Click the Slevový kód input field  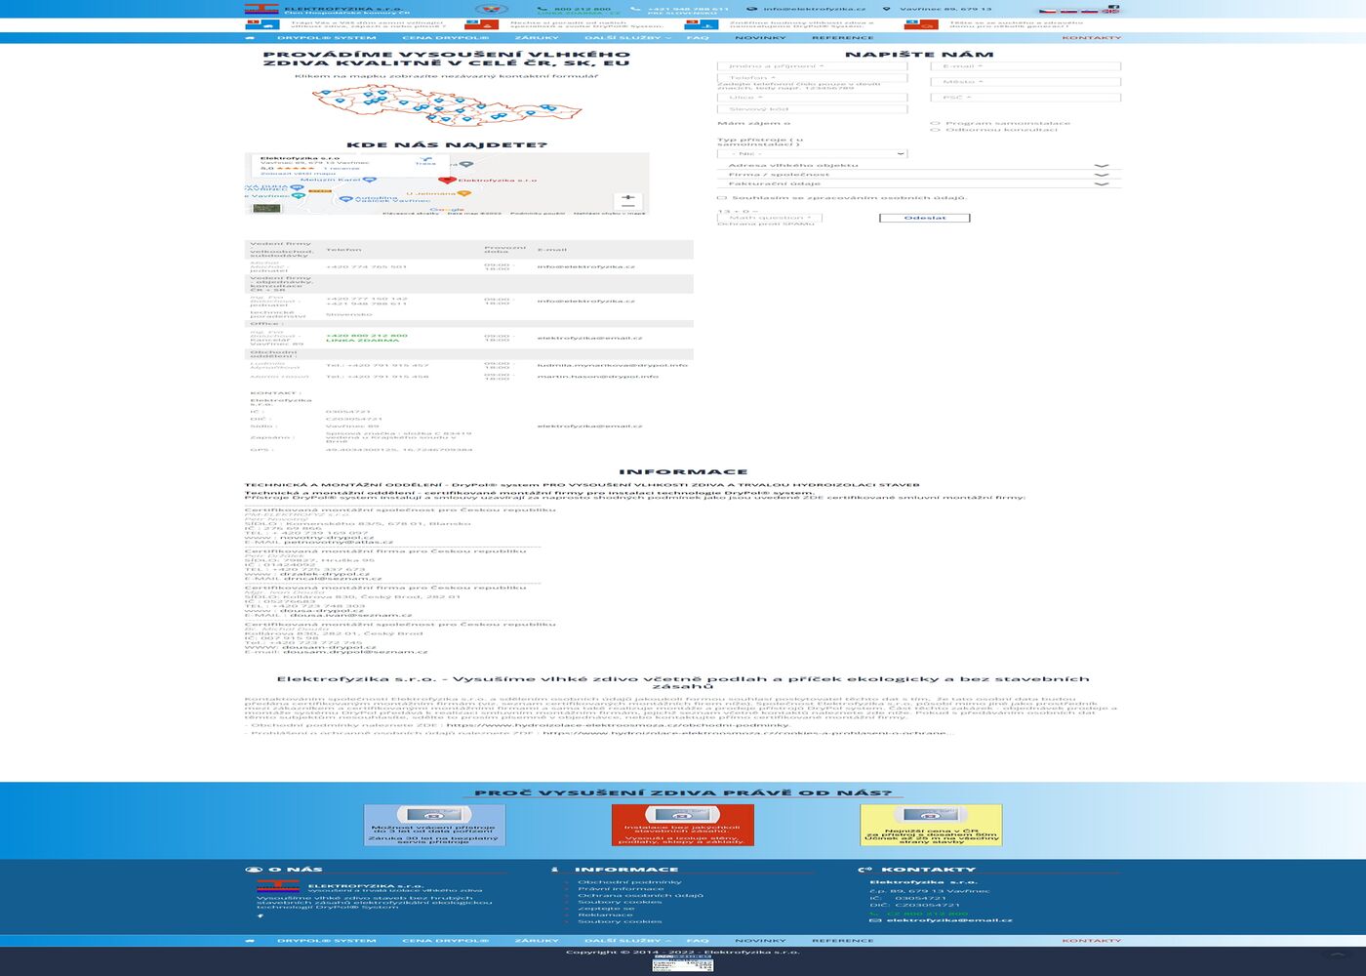point(813,109)
